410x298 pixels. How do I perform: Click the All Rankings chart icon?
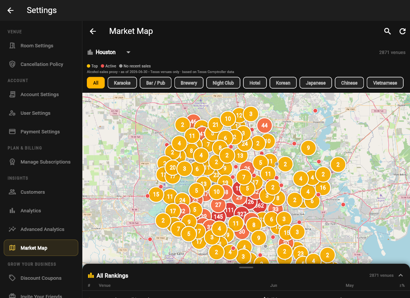point(91,276)
